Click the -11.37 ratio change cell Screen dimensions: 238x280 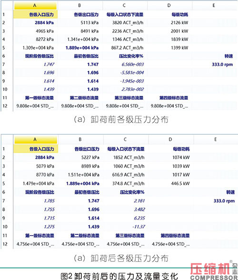point(126,227)
